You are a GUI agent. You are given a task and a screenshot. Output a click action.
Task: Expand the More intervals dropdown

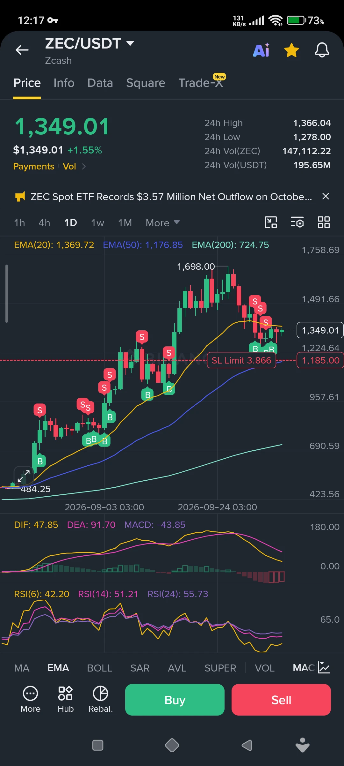163,223
